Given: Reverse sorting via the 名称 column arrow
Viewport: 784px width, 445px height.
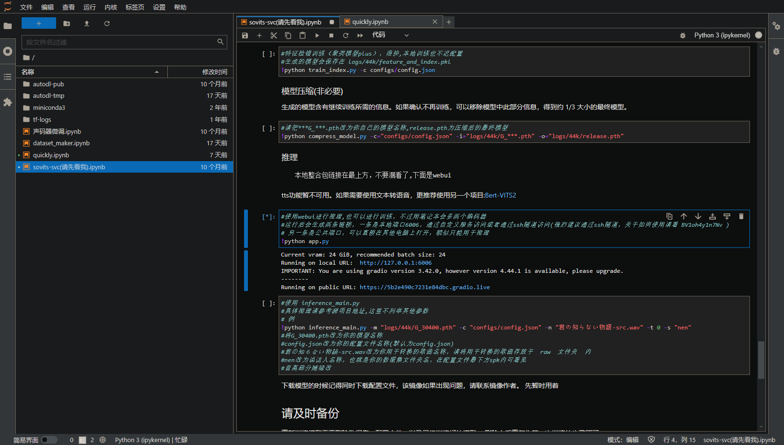Looking at the screenshot, I should tap(157, 71).
